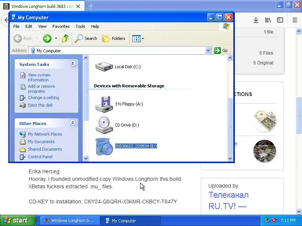302x226 pixels.
Task: Close the Windows Longhorn build 3683 tab
Action: pyautogui.click(x=78, y=6)
